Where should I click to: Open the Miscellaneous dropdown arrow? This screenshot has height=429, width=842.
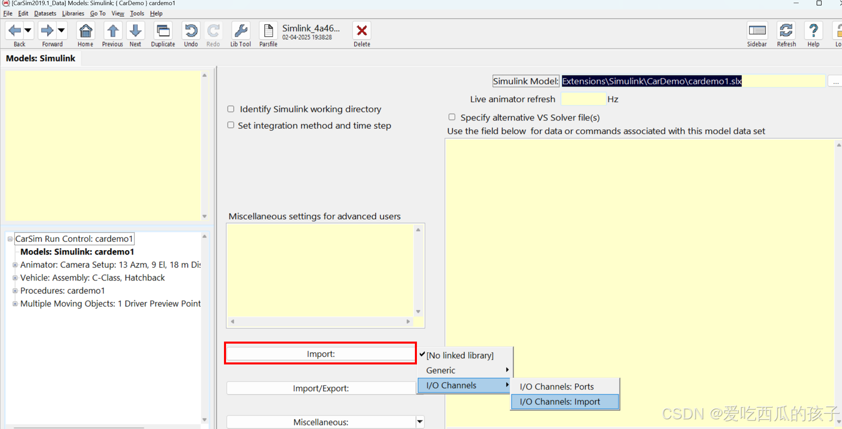pyautogui.click(x=420, y=421)
